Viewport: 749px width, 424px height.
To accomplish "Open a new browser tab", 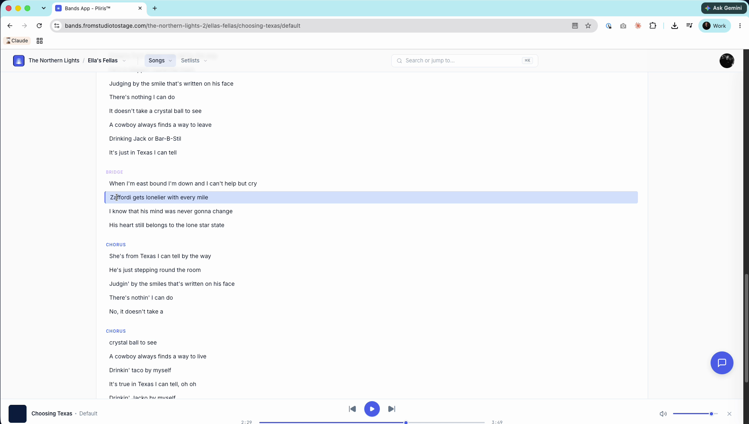I will click(155, 8).
